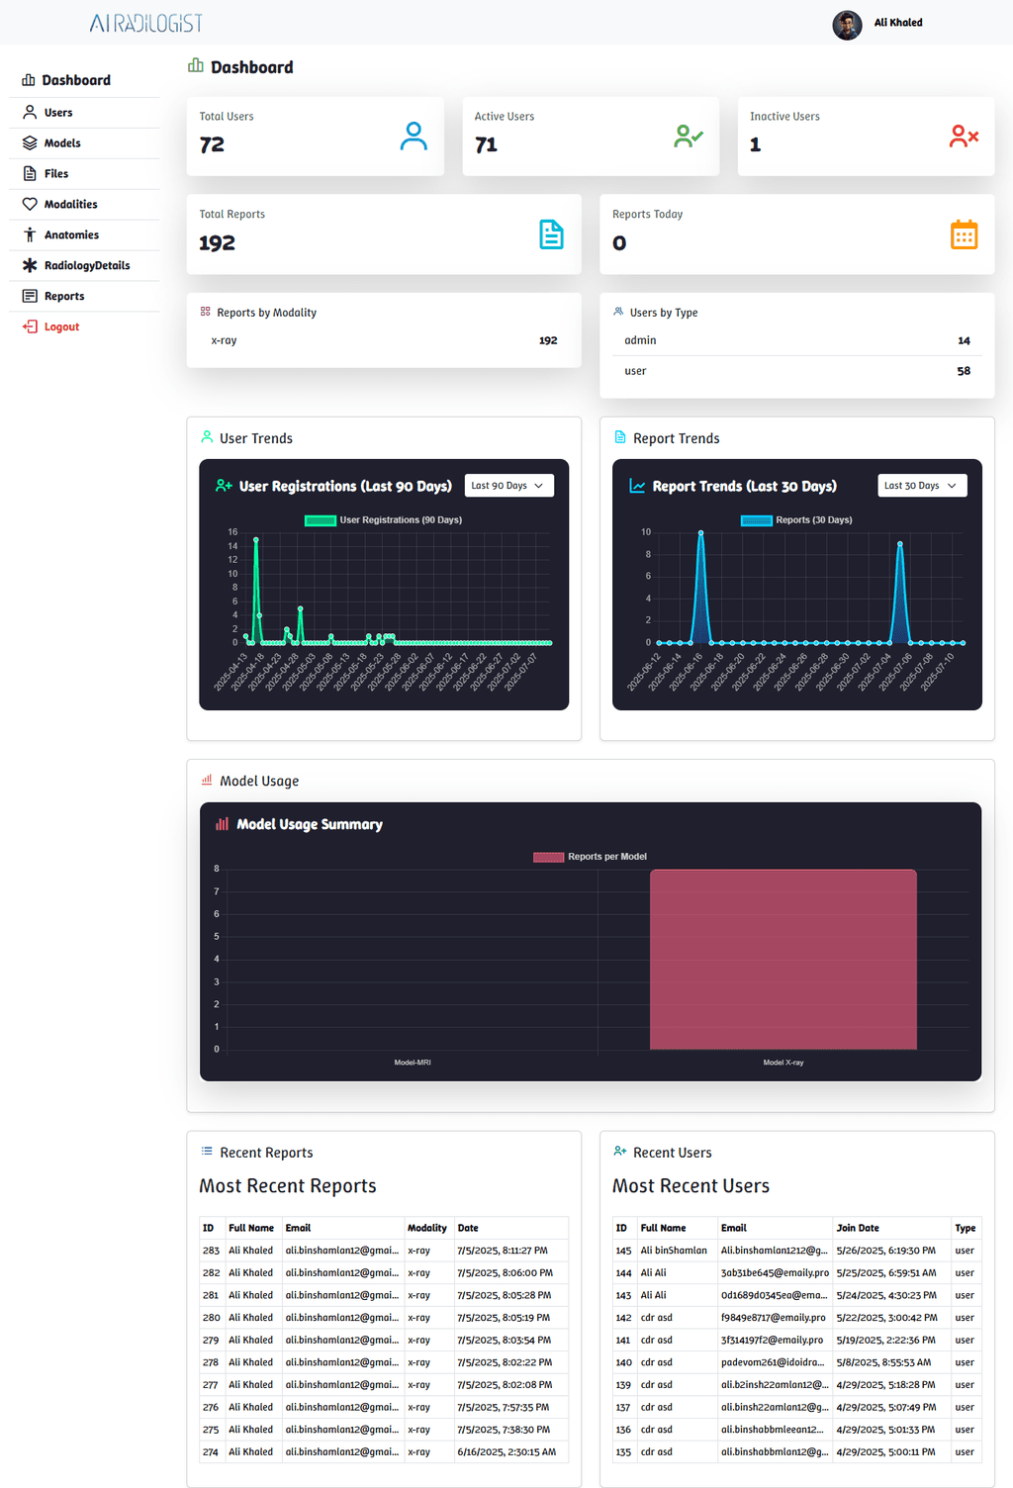Viewport: 1013px width, 1488px height.
Task: Open the Users page from sidebar
Action: click(58, 113)
